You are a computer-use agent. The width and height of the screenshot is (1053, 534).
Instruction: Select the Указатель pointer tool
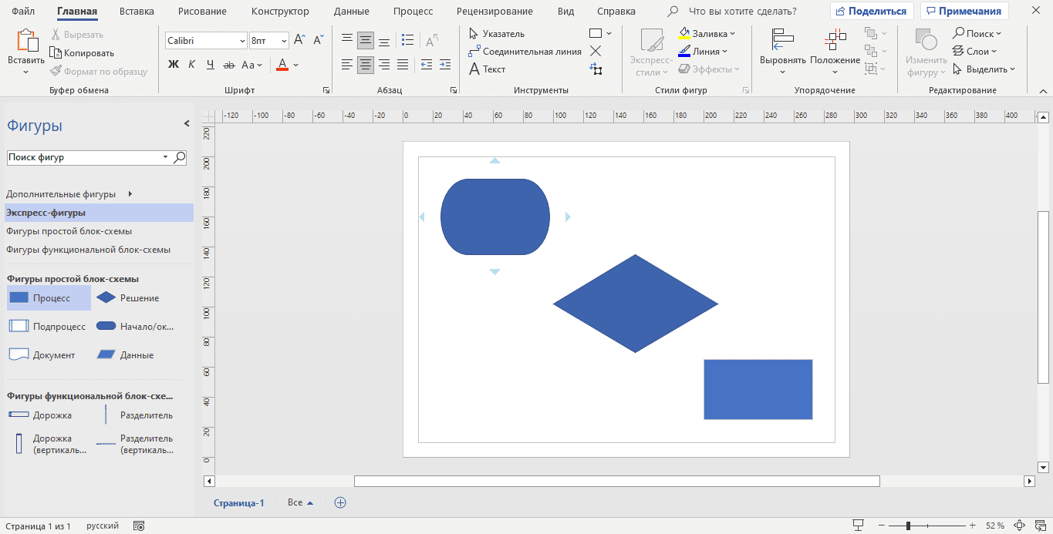pos(497,34)
